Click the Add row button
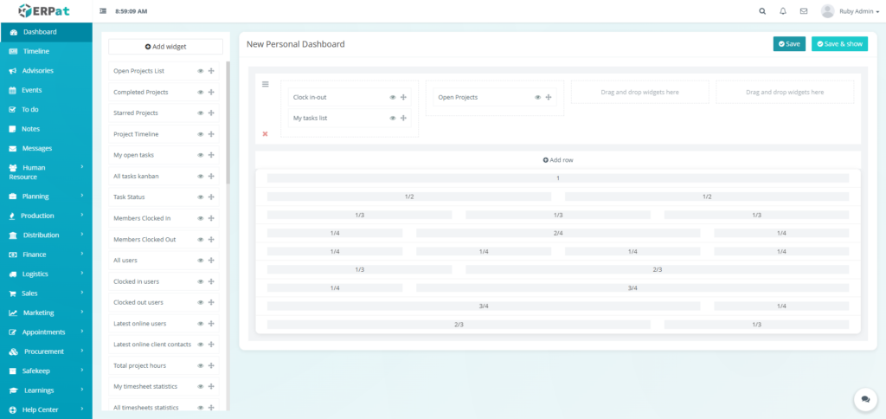The image size is (886, 419). [x=558, y=160]
